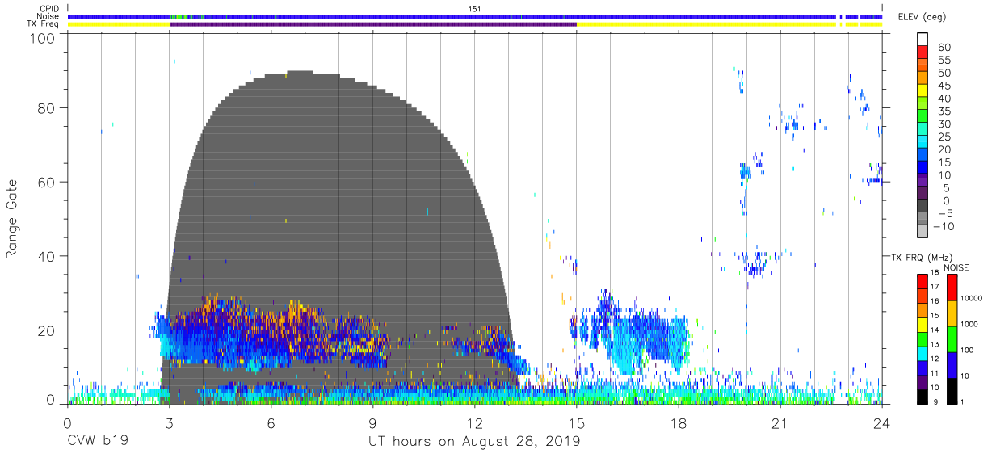The image size is (992, 458).
Task: Select the CPID value '151'
Action: pyautogui.click(x=476, y=9)
